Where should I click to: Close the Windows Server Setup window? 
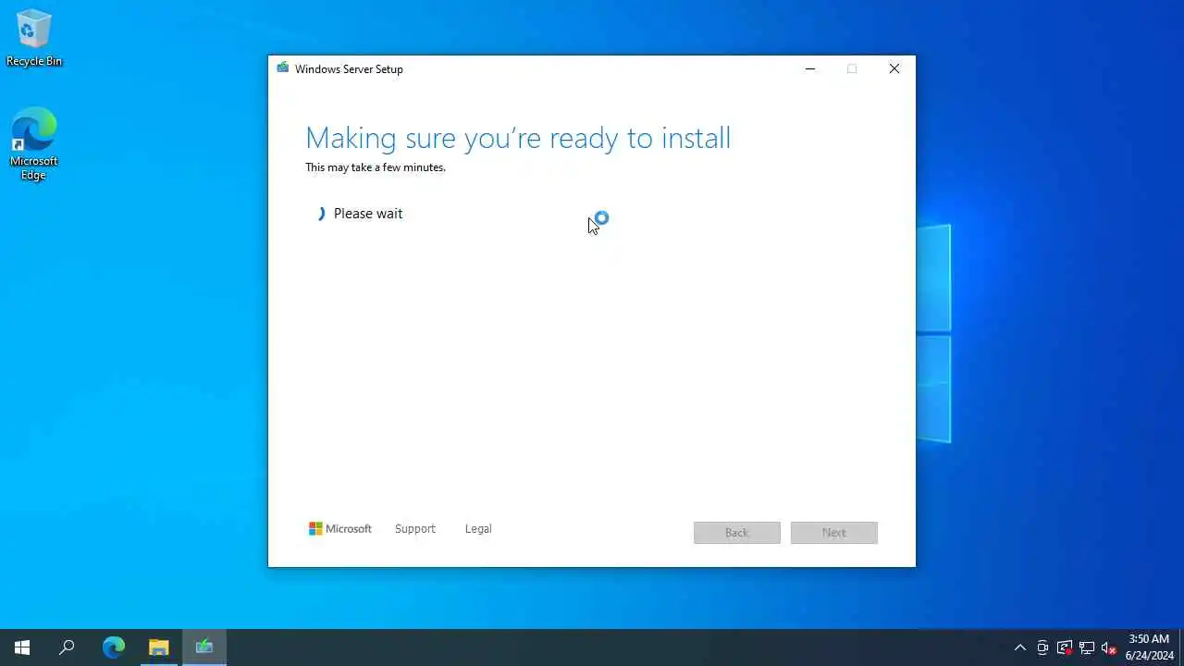click(894, 68)
